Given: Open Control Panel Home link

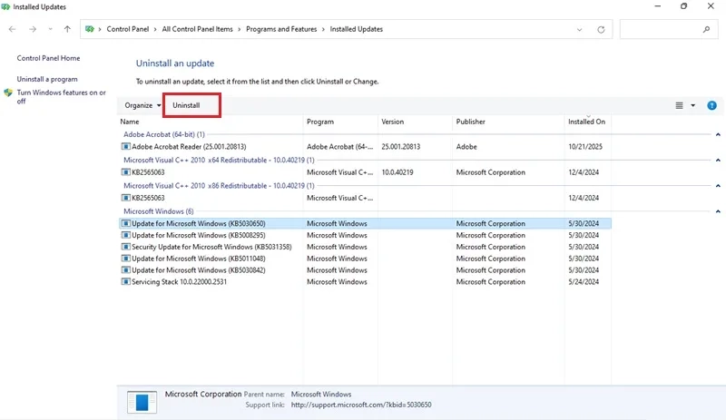Looking at the screenshot, I should tap(49, 58).
